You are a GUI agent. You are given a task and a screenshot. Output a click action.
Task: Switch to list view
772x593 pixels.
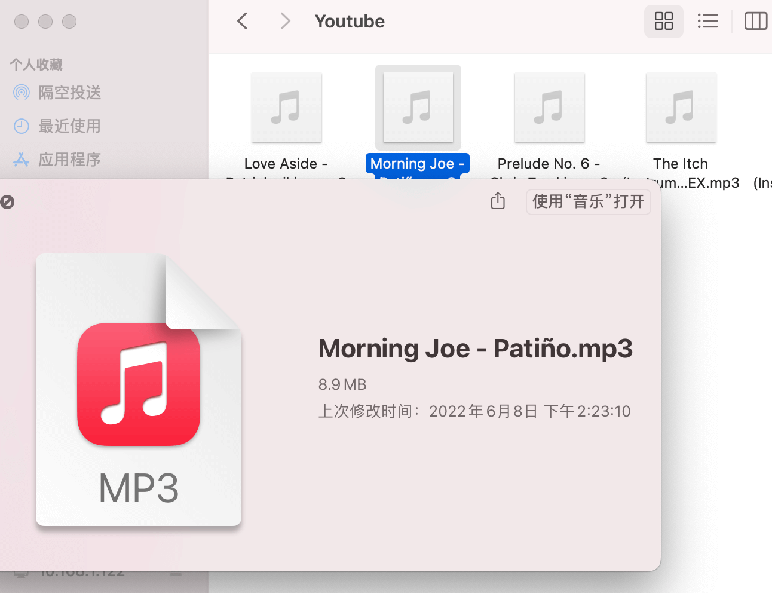(707, 22)
